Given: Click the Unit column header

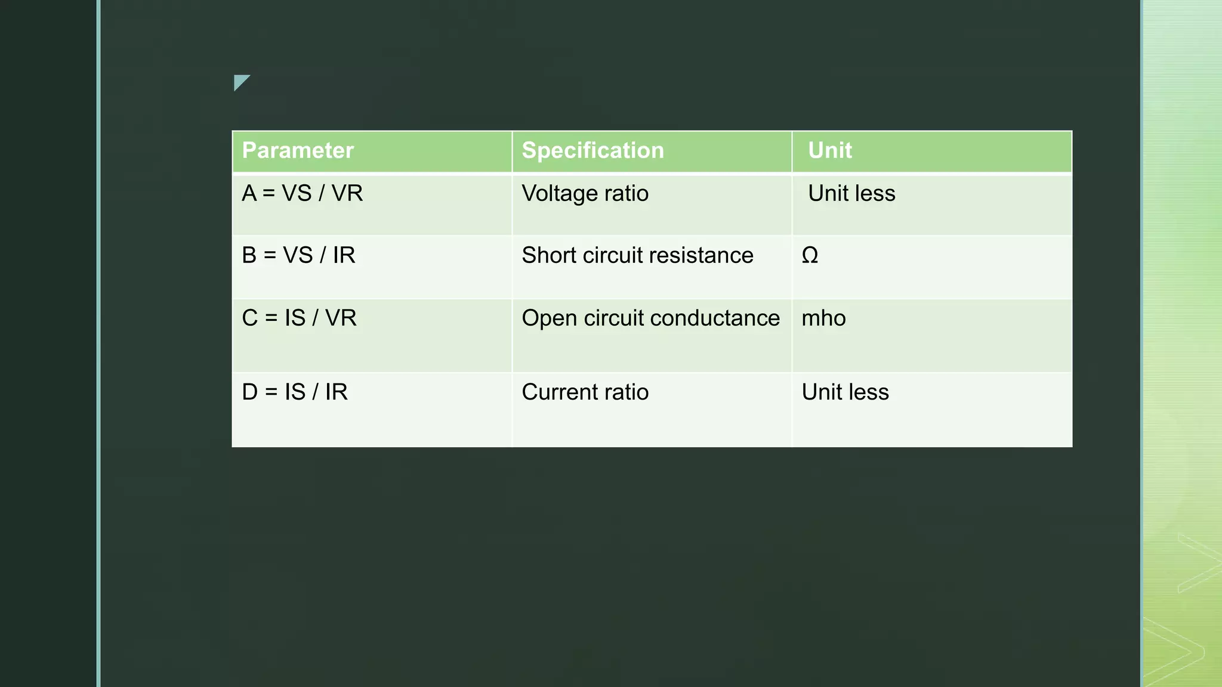Looking at the screenshot, I should (829, 151).
